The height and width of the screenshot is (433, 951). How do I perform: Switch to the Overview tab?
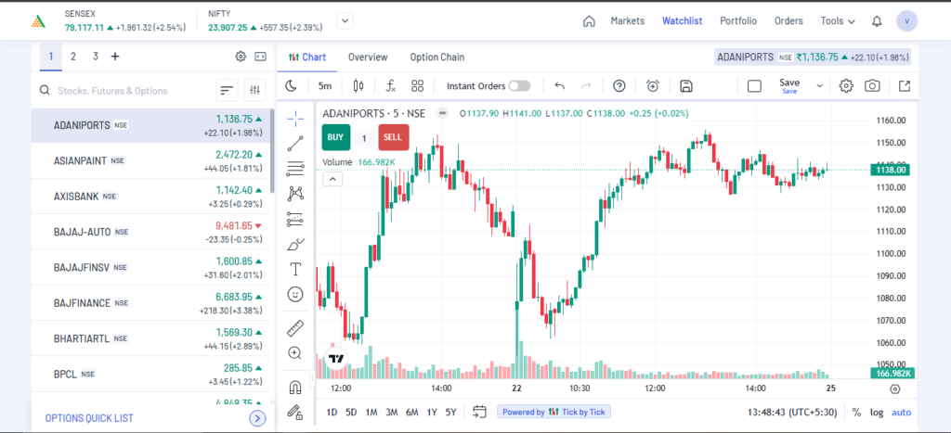tap(368, 57)
